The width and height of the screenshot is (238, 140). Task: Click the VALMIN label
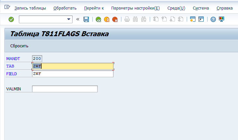click(x=14, y=89)
